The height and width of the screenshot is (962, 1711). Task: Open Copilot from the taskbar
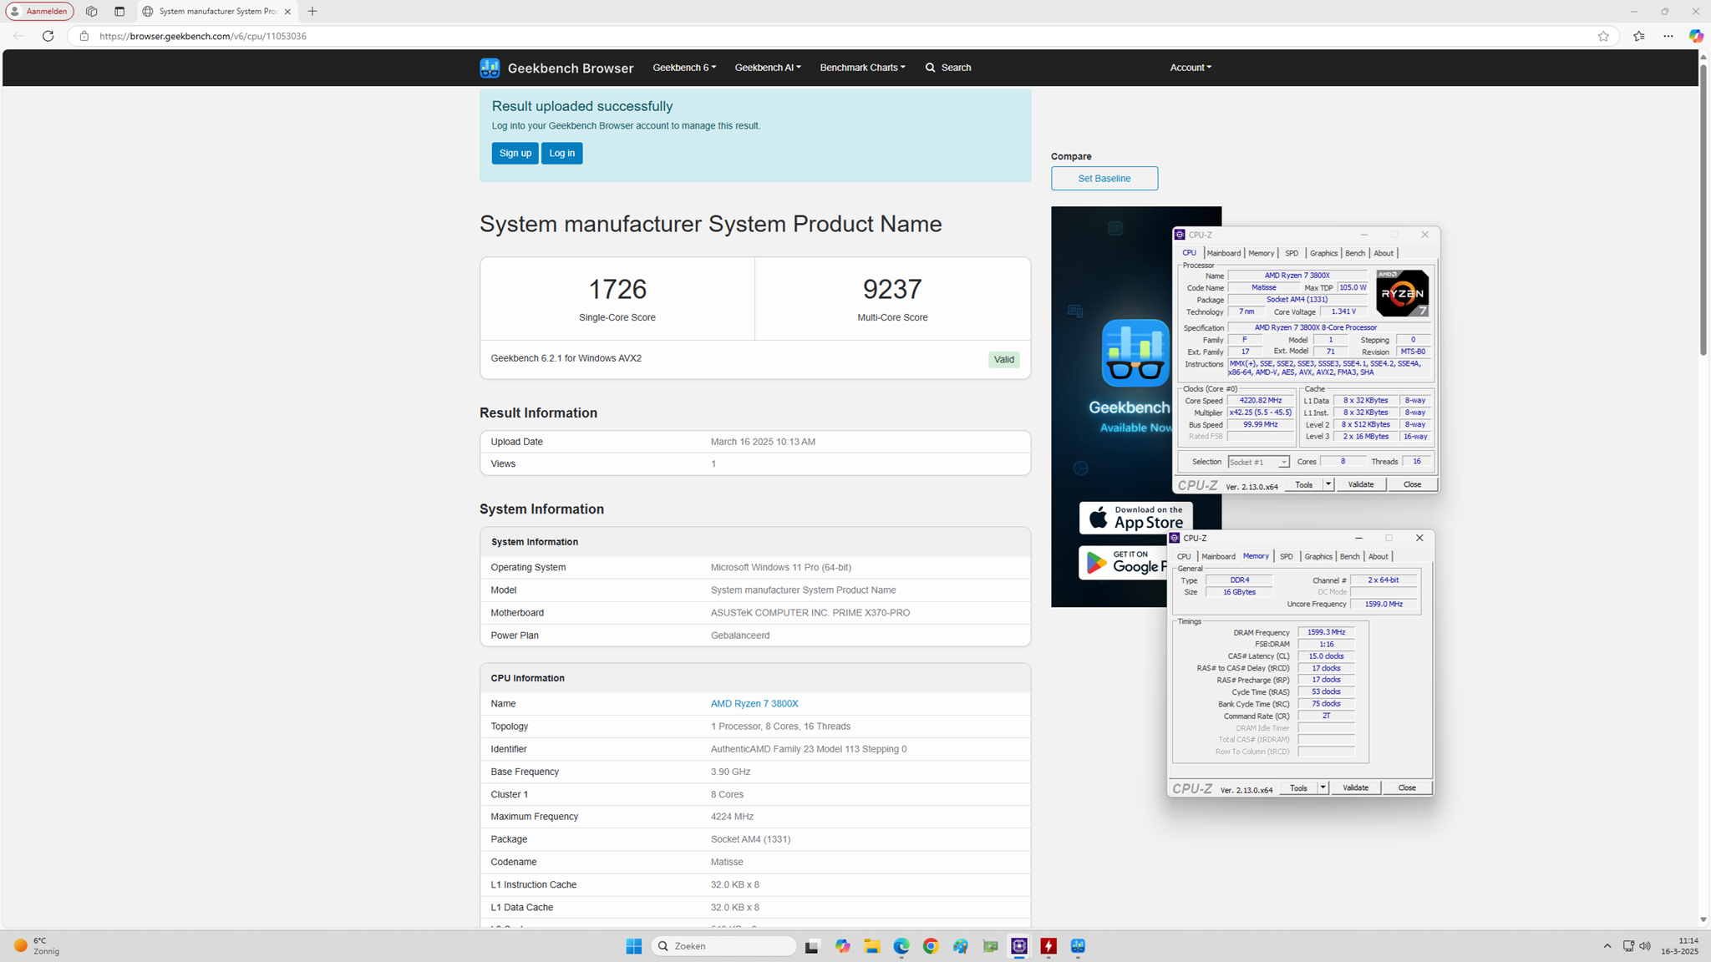tap(842, 946)
